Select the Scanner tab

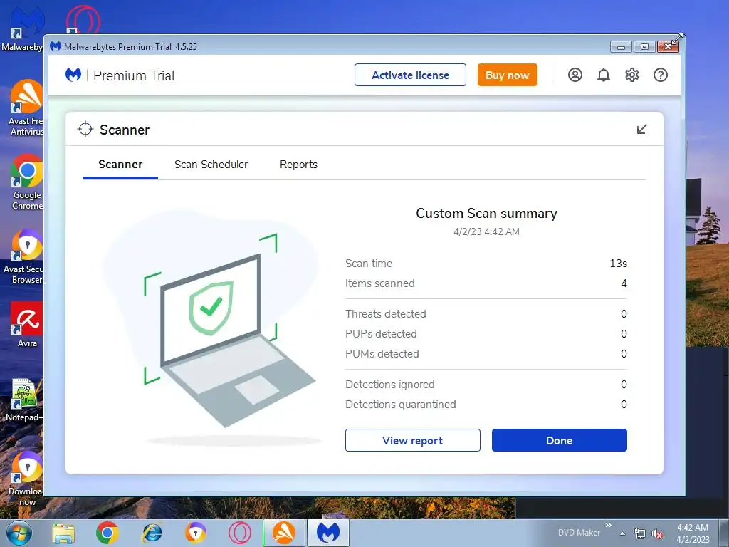[x=120, y=165]
